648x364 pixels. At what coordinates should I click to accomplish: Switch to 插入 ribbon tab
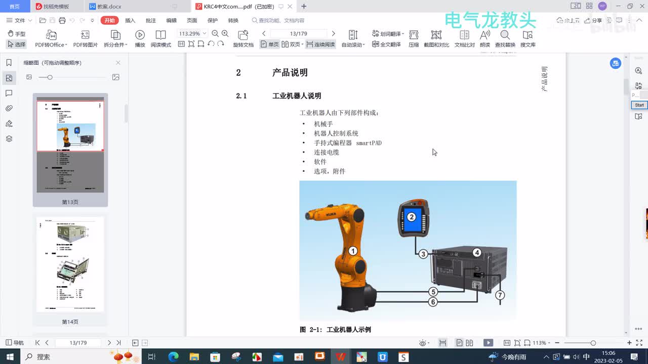[x=130, y=20]
